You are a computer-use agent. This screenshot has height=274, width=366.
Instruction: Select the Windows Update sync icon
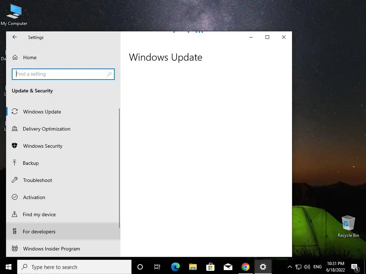coord(15,111)
